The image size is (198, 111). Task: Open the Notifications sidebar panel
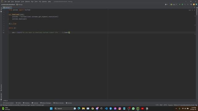coord(197,11)
